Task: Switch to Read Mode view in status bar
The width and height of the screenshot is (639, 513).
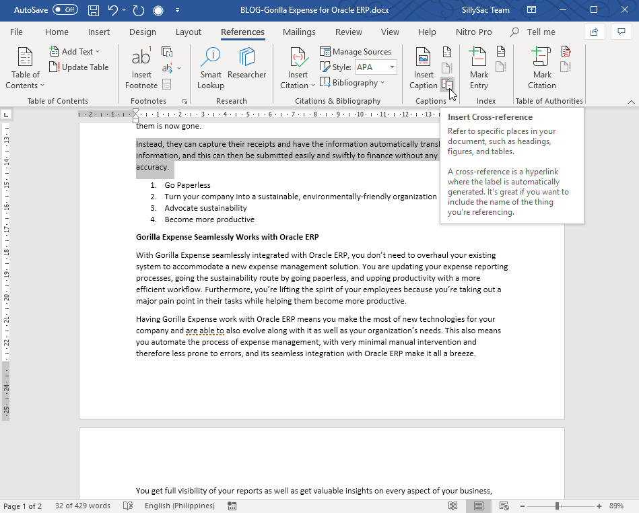Action: pos(452,506)
